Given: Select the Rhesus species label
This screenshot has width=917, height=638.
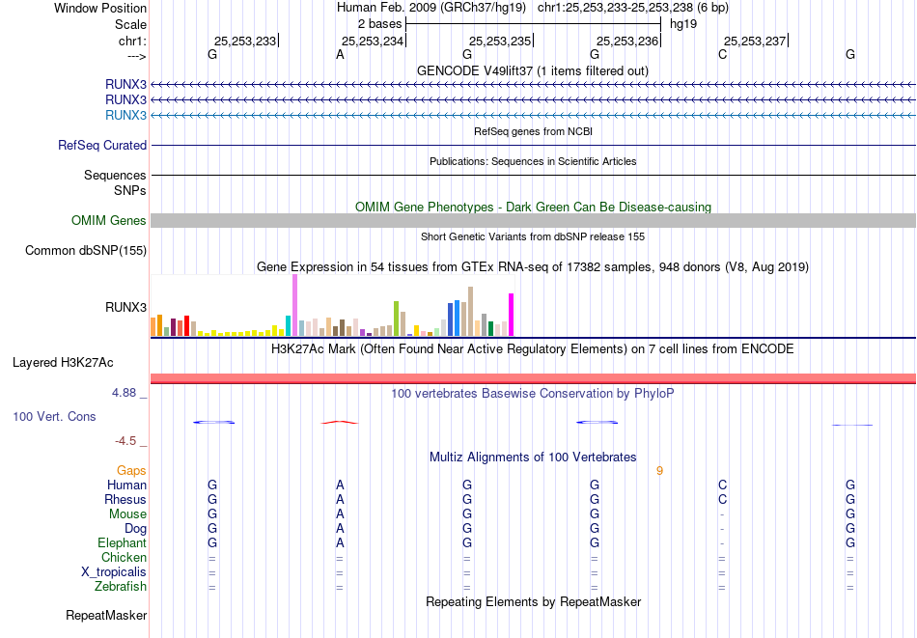Looking at the screenshot, I should [125, 499].
